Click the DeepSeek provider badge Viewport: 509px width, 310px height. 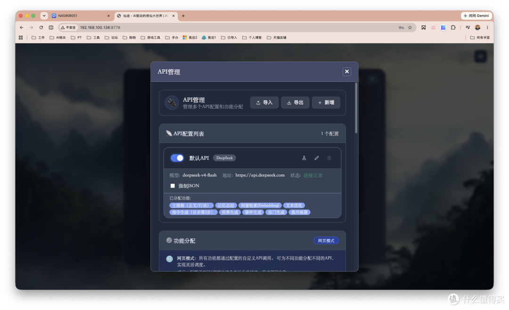[x=224, y=158]
